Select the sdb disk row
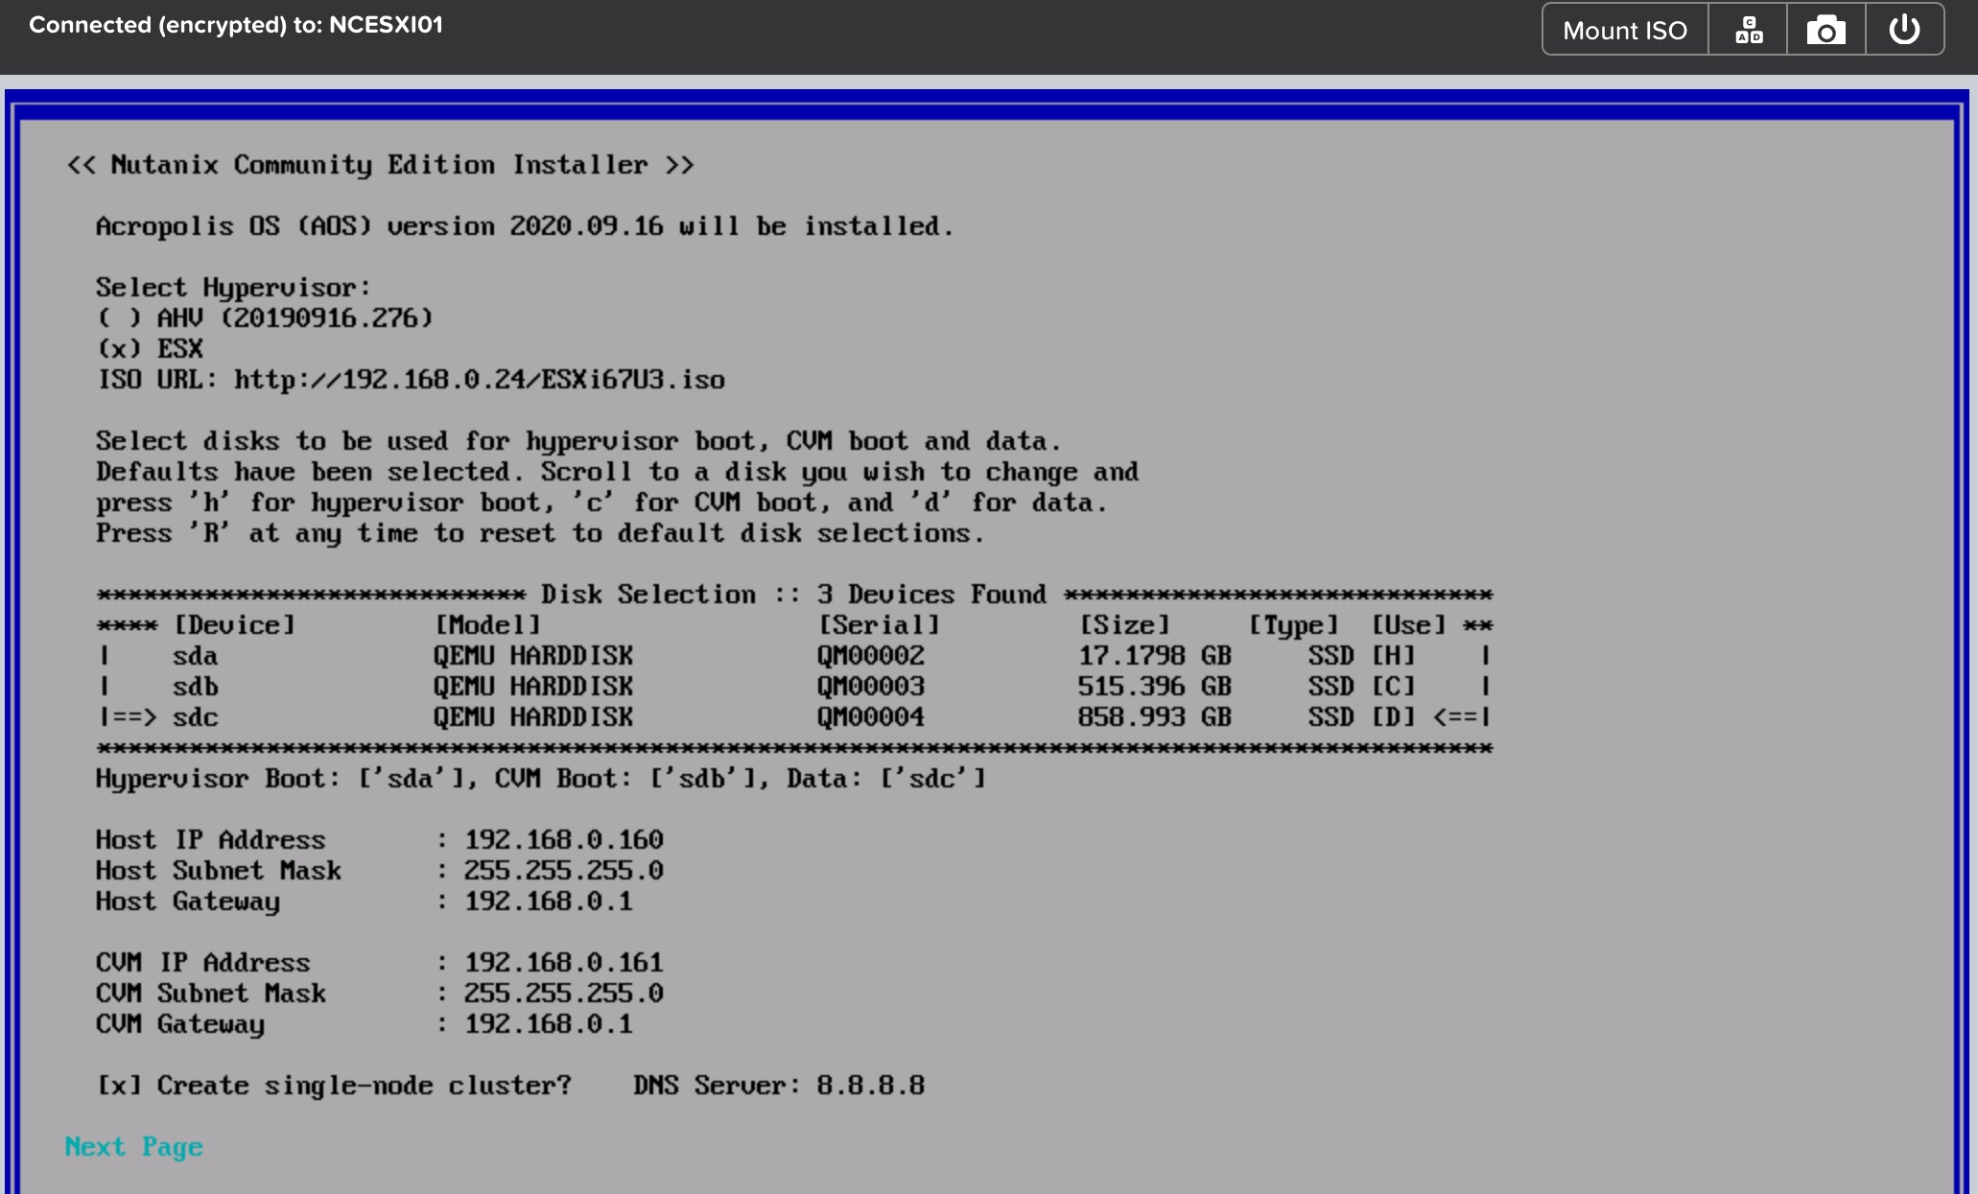1978x1194 pixels. tap(794, 687)
